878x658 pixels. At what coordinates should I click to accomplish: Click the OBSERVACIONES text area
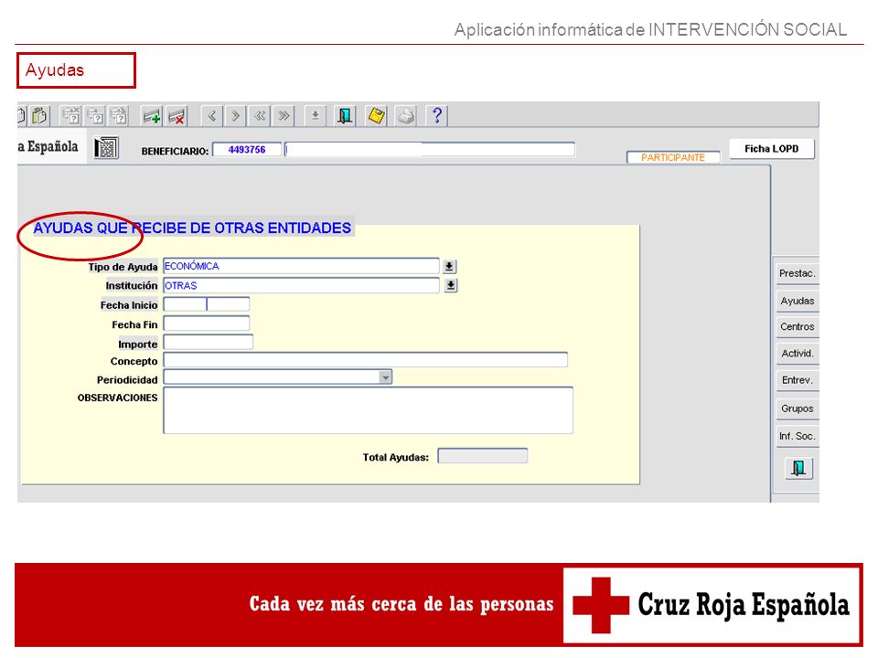tap(368, 410)
